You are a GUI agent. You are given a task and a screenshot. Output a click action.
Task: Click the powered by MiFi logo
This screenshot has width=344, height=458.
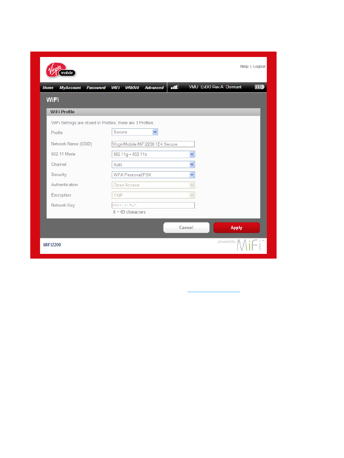coord(241,245)
